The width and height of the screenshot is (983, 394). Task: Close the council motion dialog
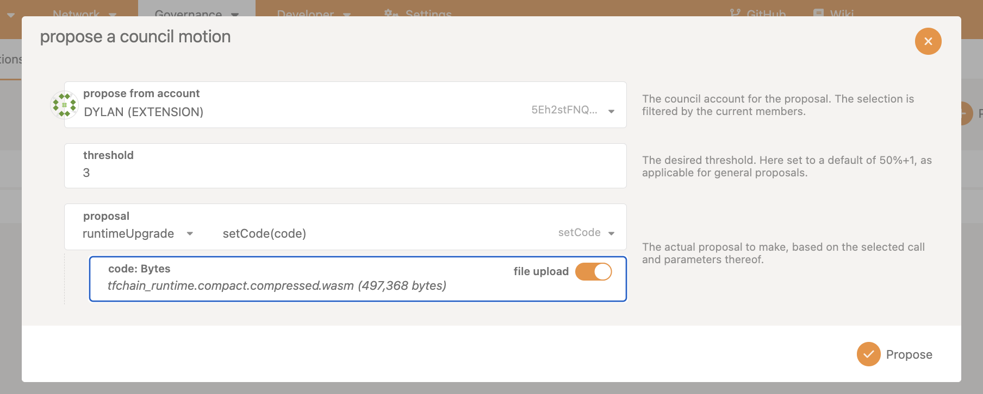928,41
